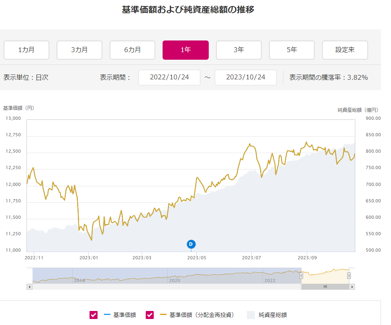Uncheck the 基準価額（分配金再投資） checkbox

click(150, 315)
